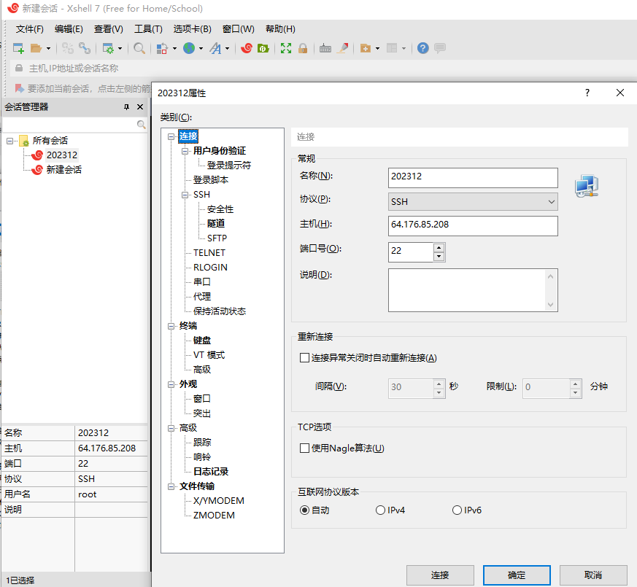The height and width of the screenshot is (587, 637).
Task: Collapse the 终端 category node
Action: 171,326
